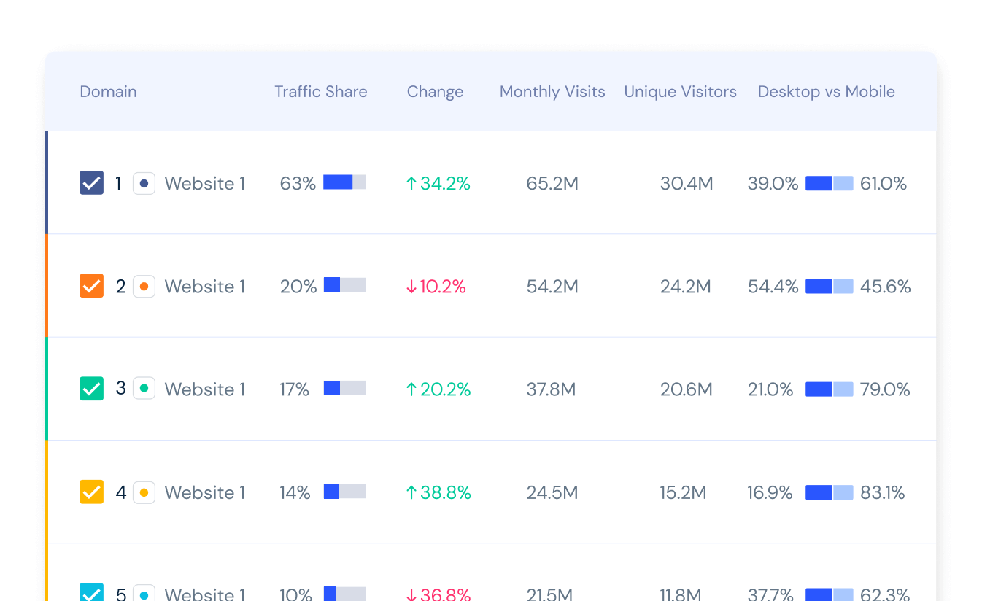
Task: Open Website 1 in rank 1 row
Action: pos(205,184)
